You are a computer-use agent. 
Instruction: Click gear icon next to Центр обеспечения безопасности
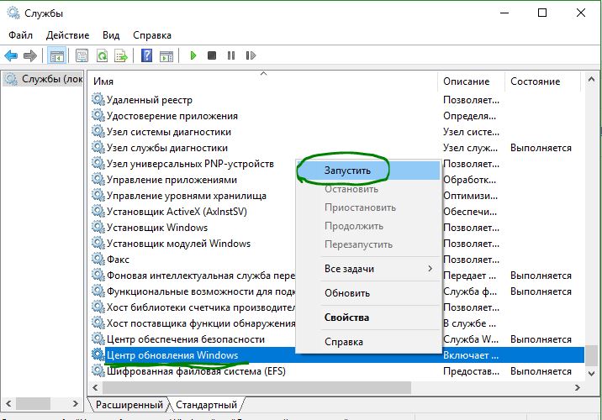tap(98, 339)
